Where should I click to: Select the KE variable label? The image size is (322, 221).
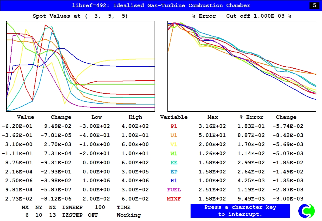tap(174, 163)
